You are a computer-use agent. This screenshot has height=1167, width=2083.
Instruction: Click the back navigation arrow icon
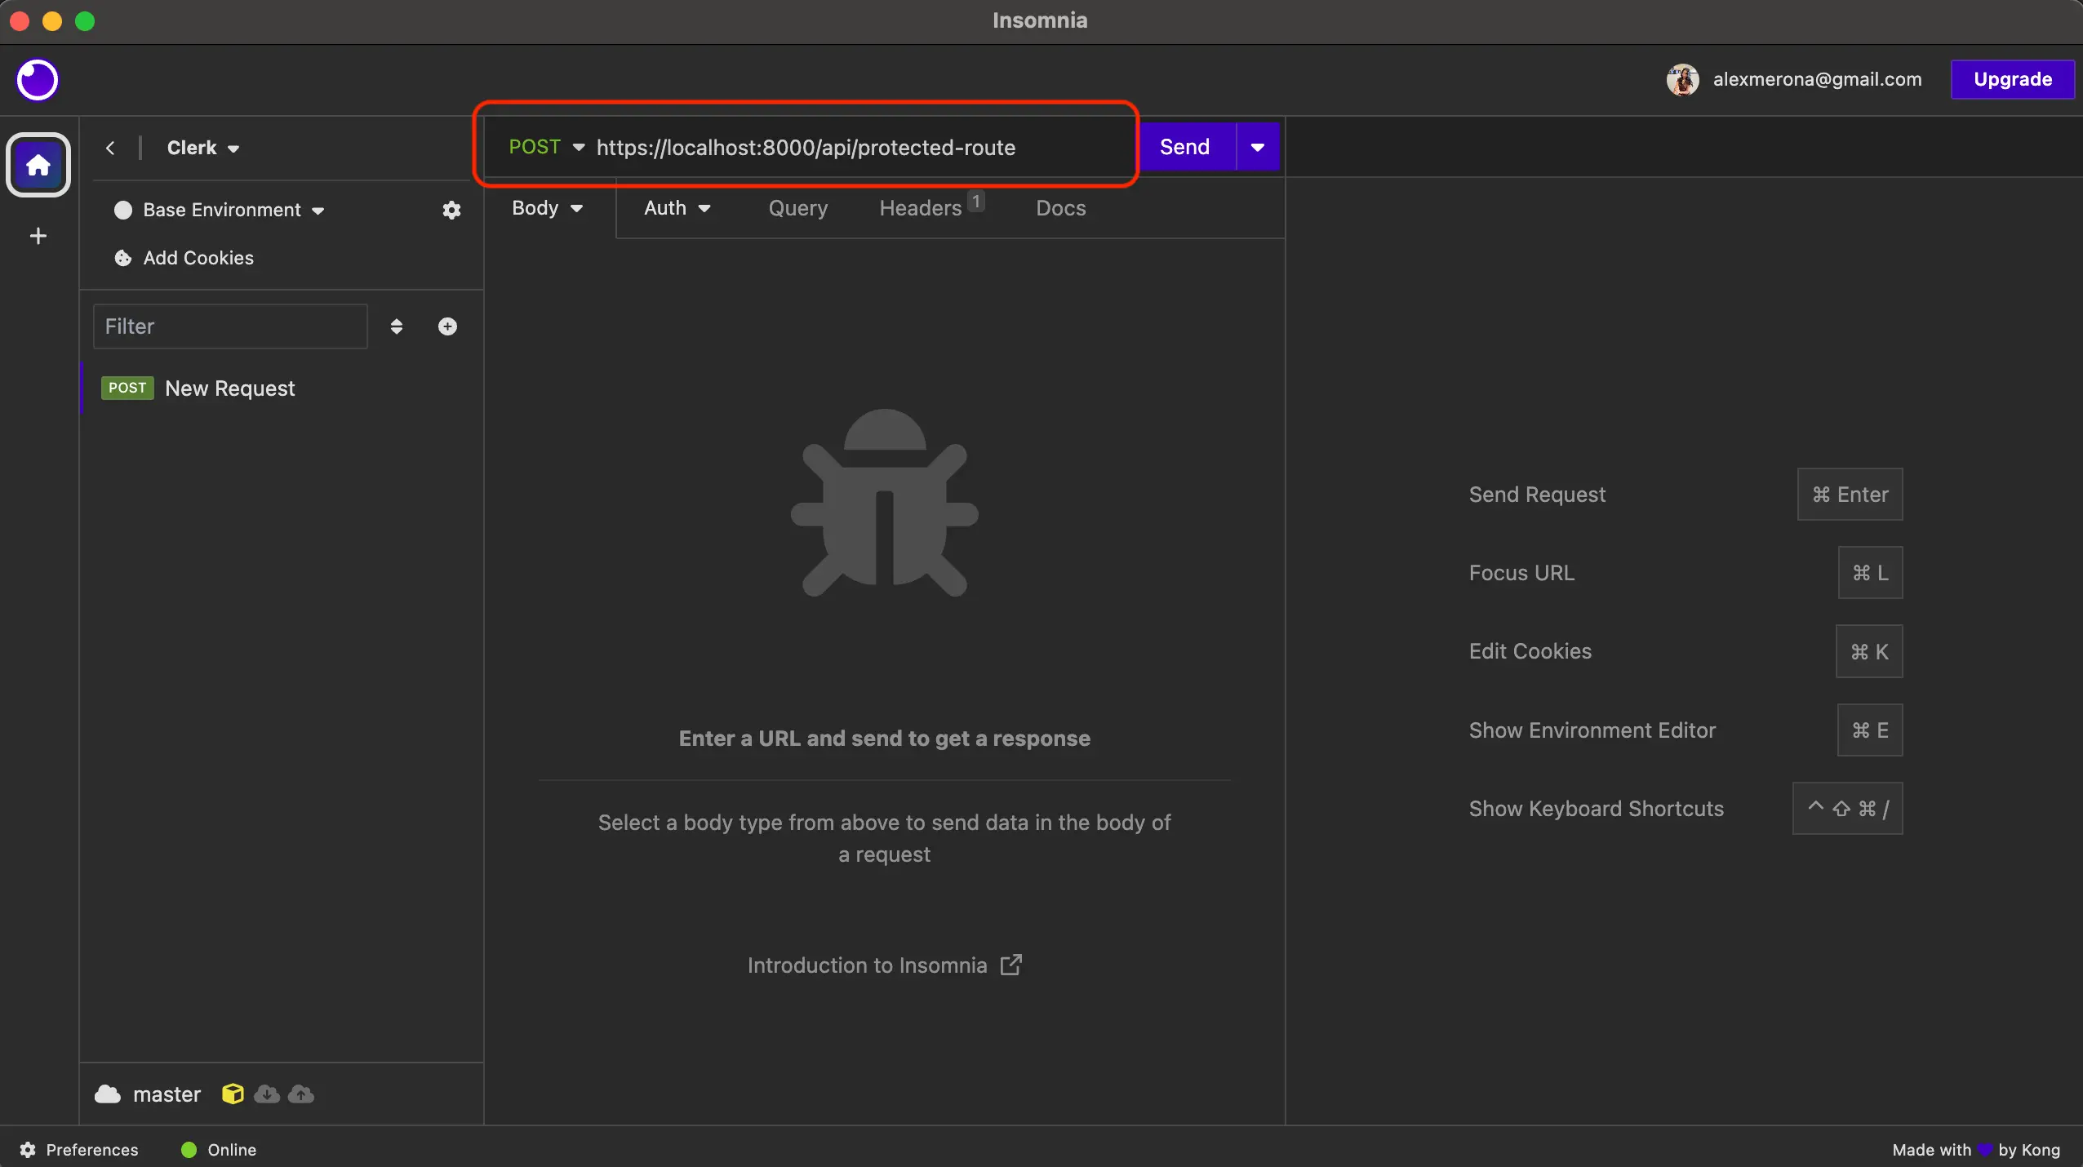point(113,148)
